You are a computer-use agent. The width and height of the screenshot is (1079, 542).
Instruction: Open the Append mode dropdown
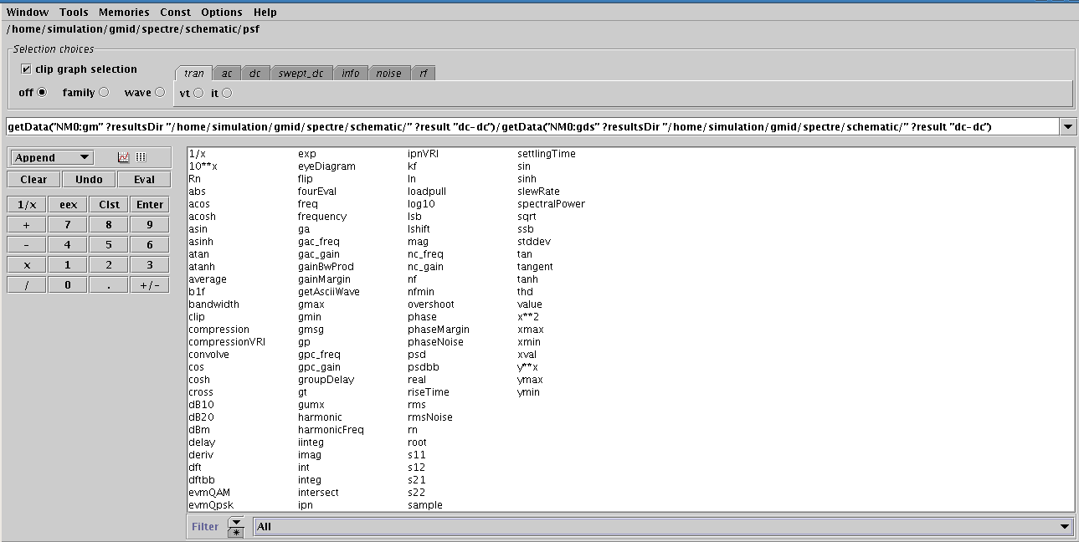pyautogui.click(x=53, y=157)
